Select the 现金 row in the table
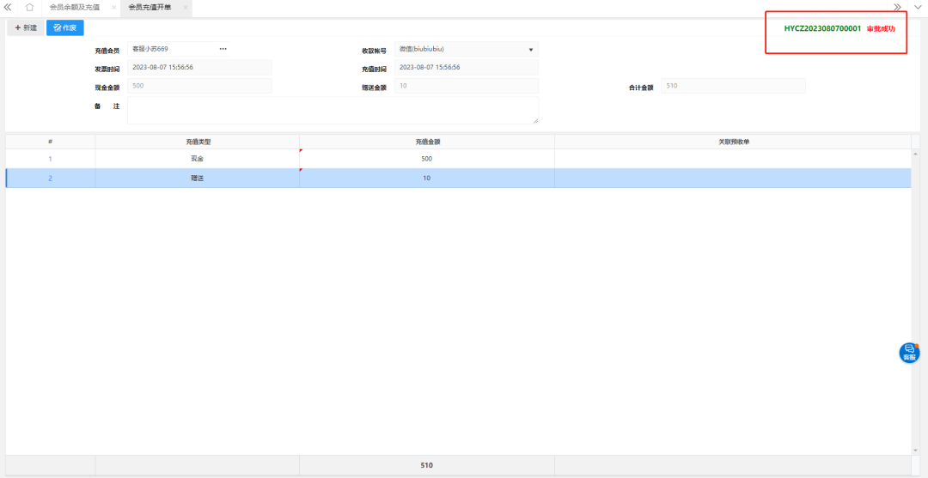Screen dimensions: 928x478 coord(197,159)
